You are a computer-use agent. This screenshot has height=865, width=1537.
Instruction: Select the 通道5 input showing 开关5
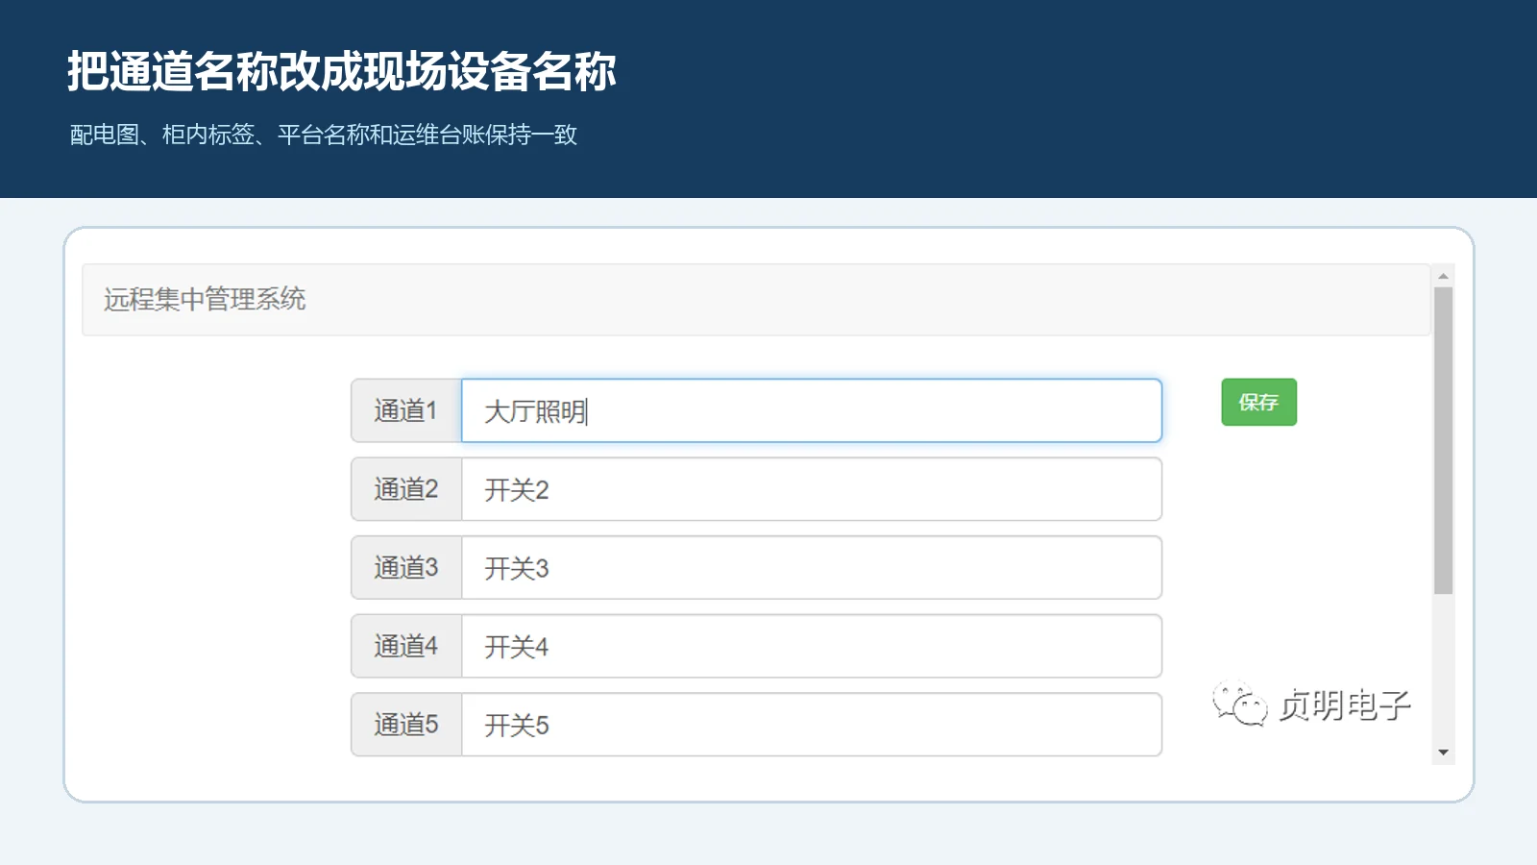pyautogui.click(x=812, y=725)
